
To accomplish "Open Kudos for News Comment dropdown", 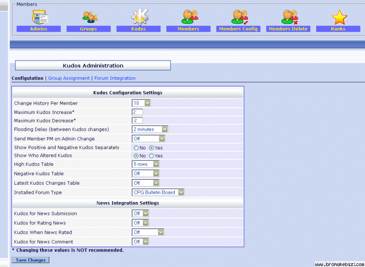I will click(141, 242).
